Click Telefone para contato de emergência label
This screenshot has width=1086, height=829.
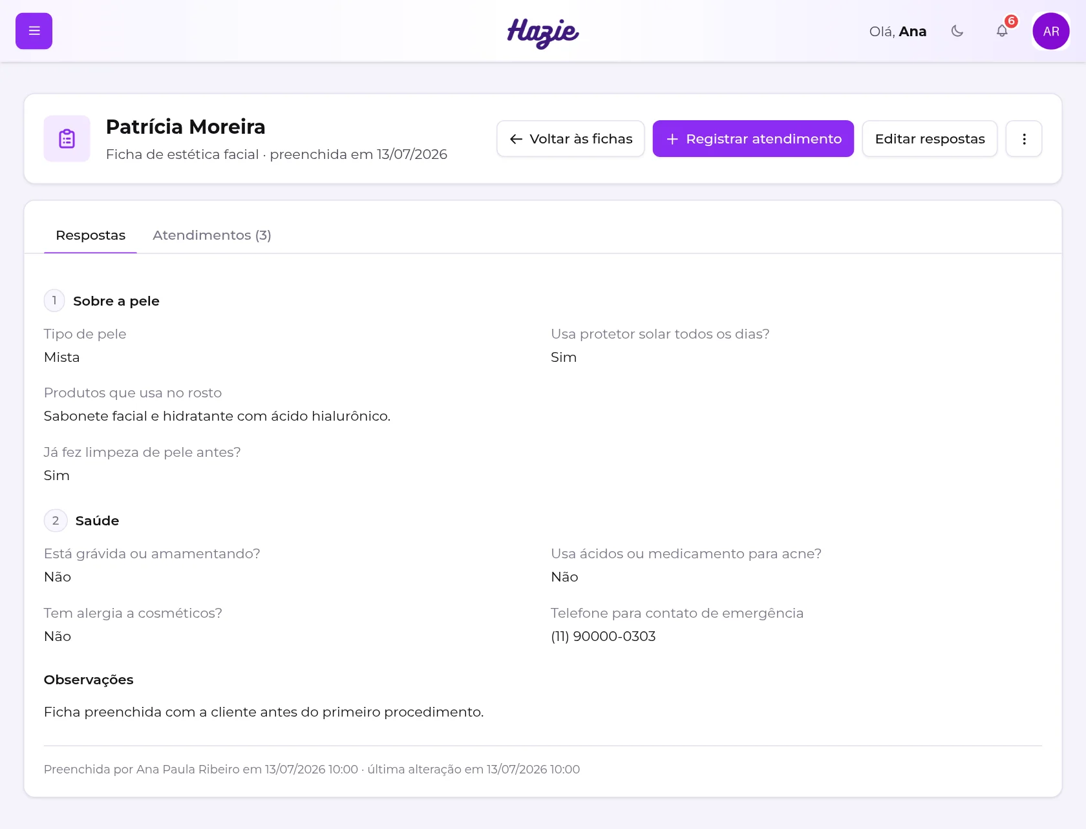[x=677, y=613]
